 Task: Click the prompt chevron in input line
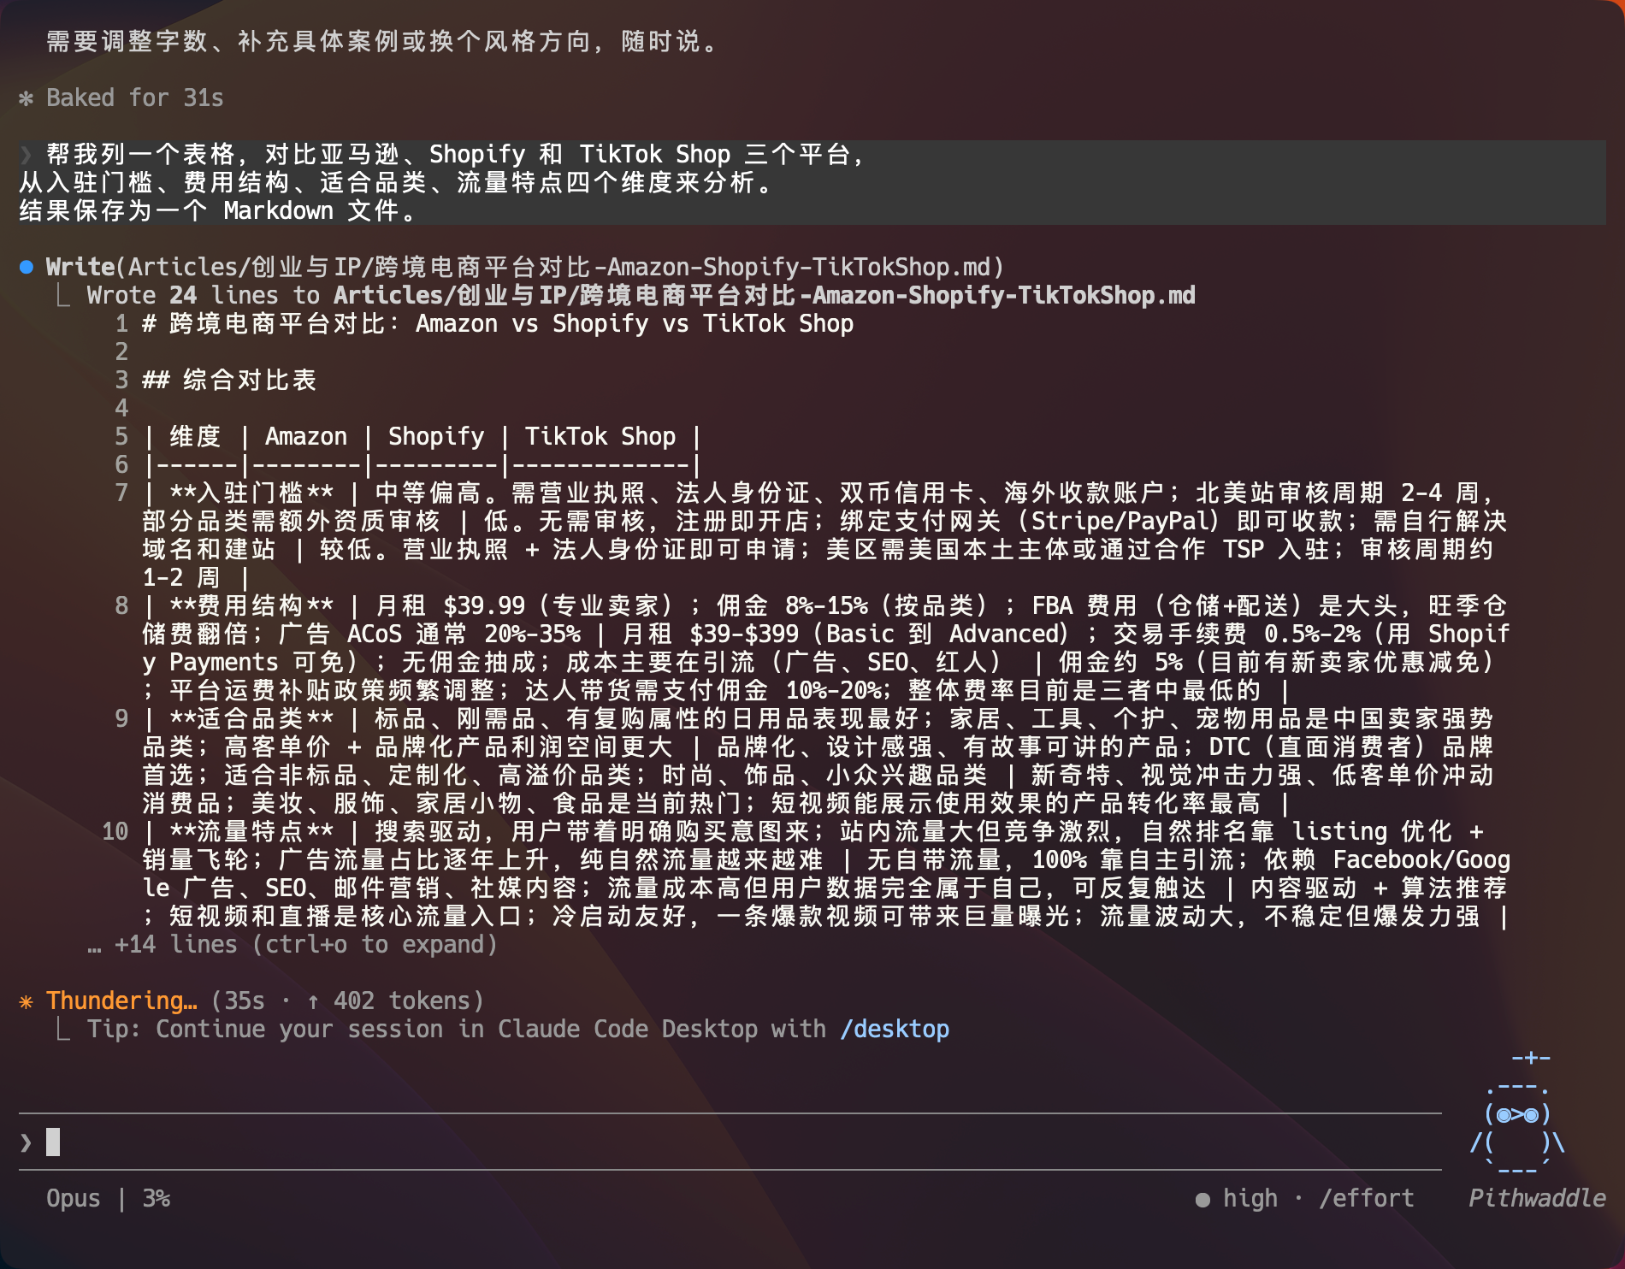click(27, 1142)
